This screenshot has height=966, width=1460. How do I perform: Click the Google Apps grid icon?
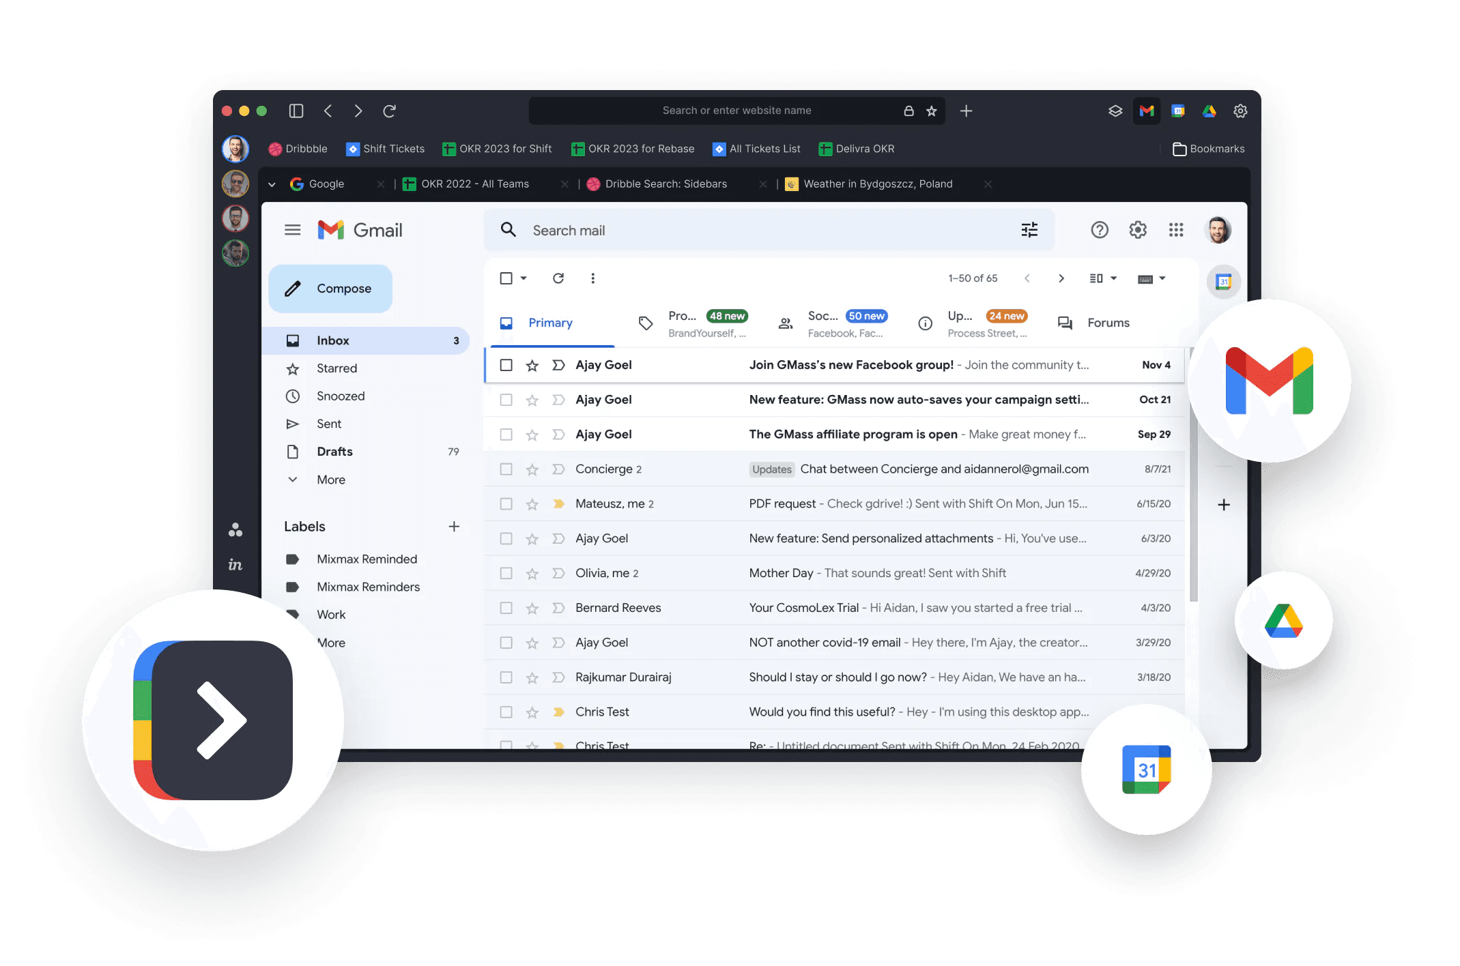1174,231
